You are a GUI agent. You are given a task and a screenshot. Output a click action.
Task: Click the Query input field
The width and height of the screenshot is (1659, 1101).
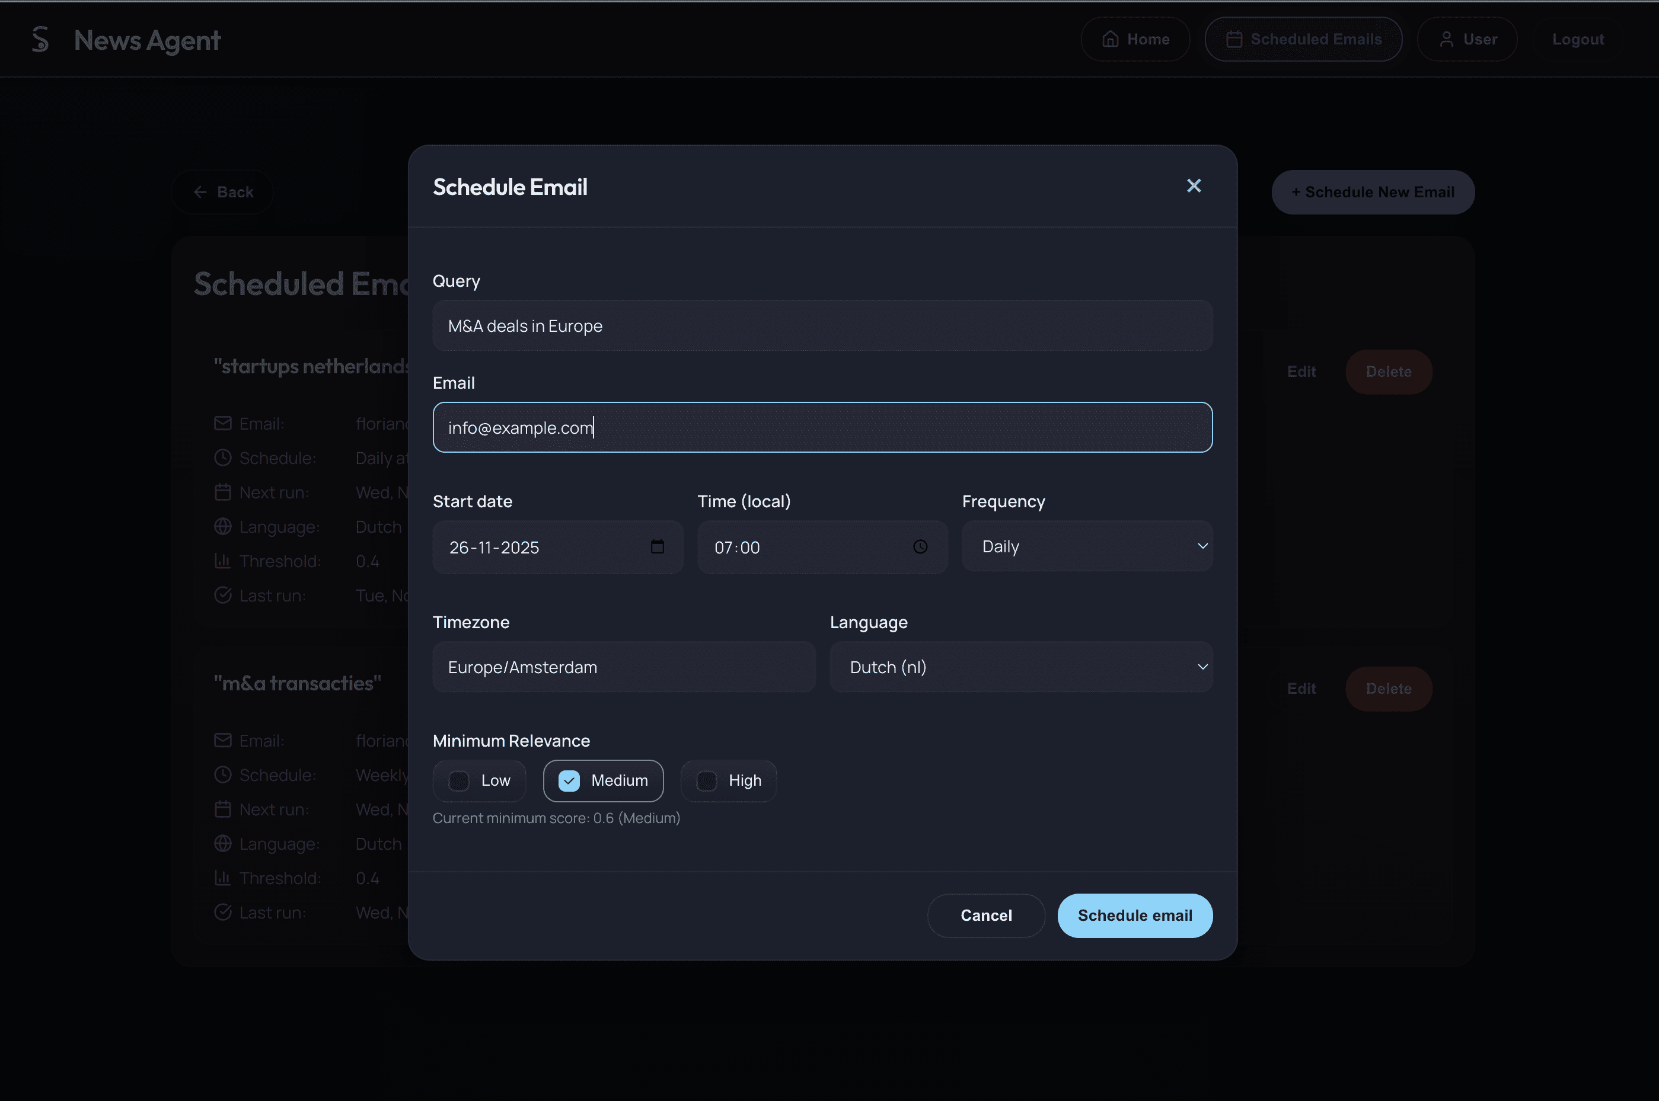[822, 325]
